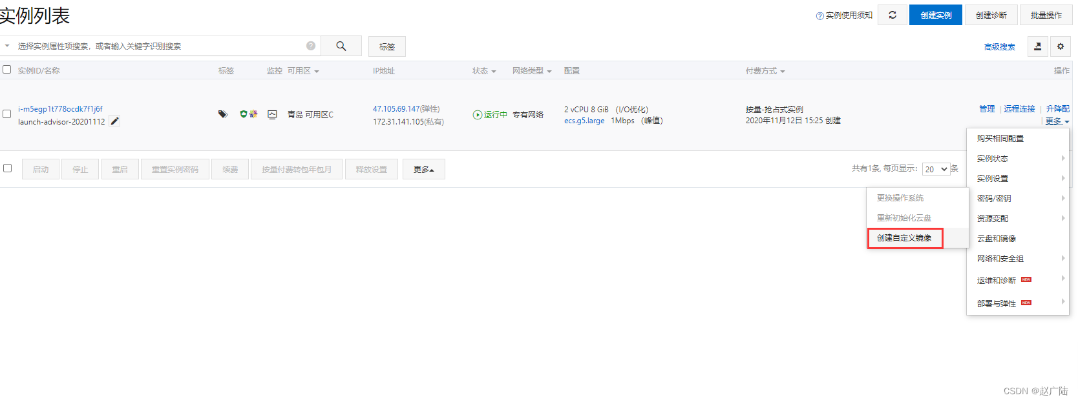
Task: Click the ecs.g5.large instance type link
Action: (584, 121)
